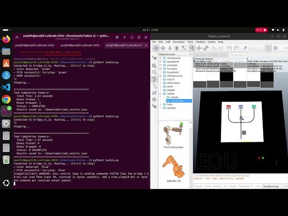Screen dimensions: 288x216
Task: Click the fit-to-view toolbar icon
Action: [x=184, y=48]
